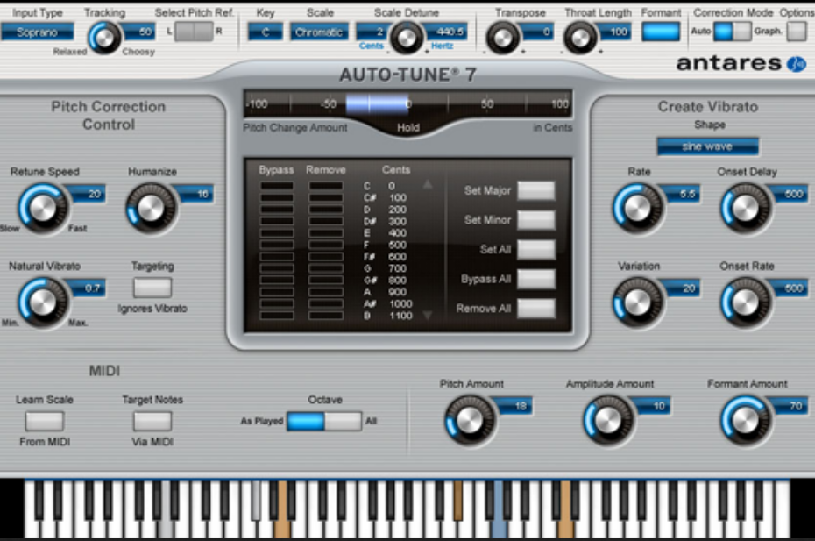Toggle Remove for note A#

(x=326, y=303)
